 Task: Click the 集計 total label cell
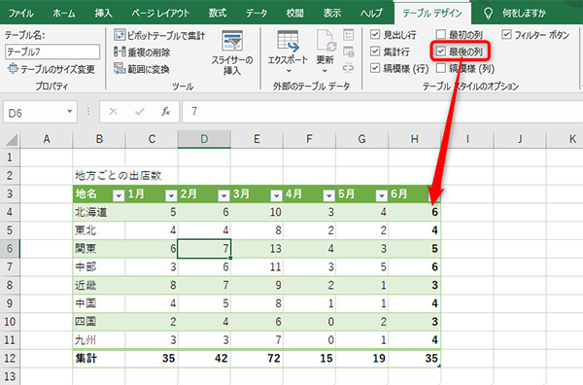99,358
